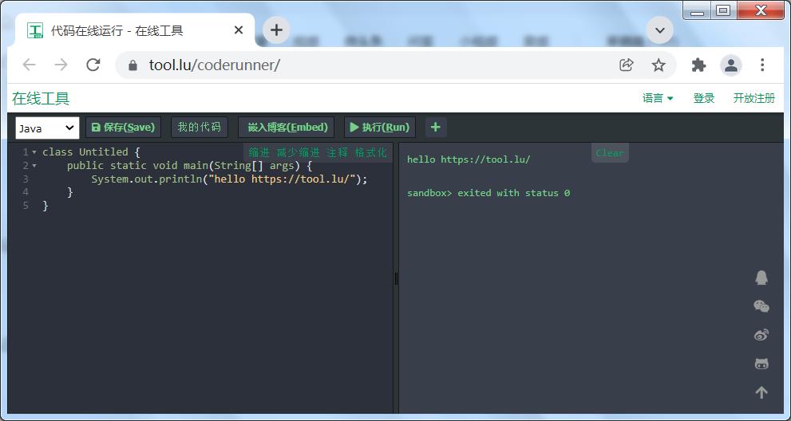Click 缩进 indent option
Image resolution: width=791 pixels, height=421 pixels.
[259, 153]
